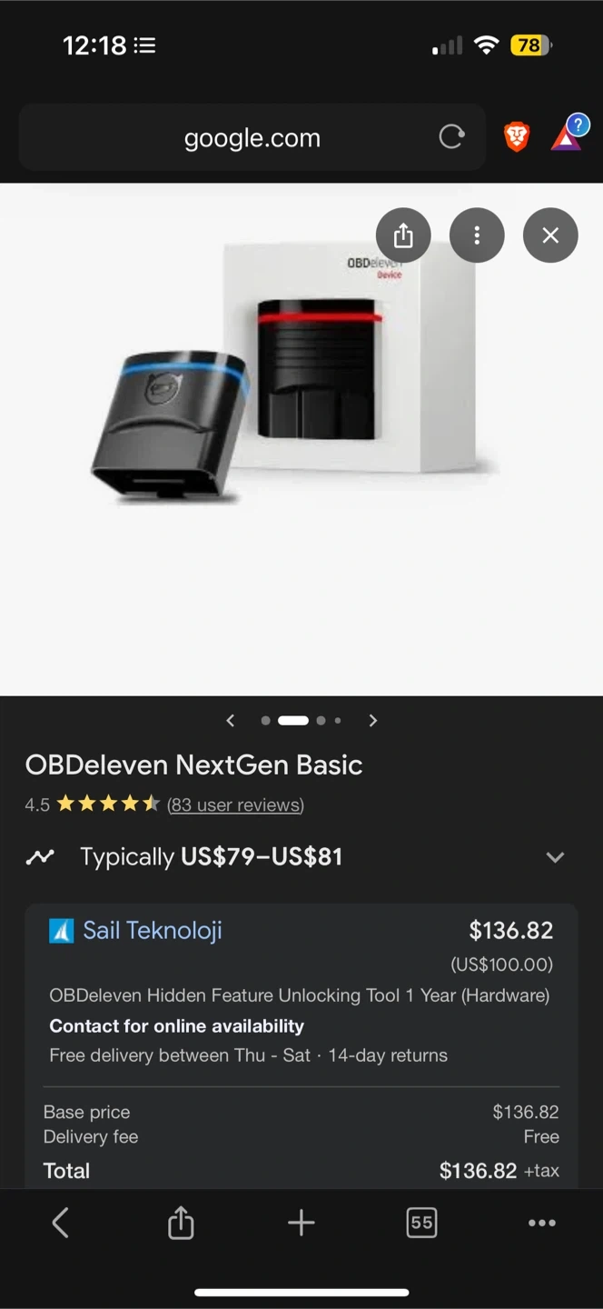
Task: Add a new tab with plus icon
Action: pos(301,1223)
